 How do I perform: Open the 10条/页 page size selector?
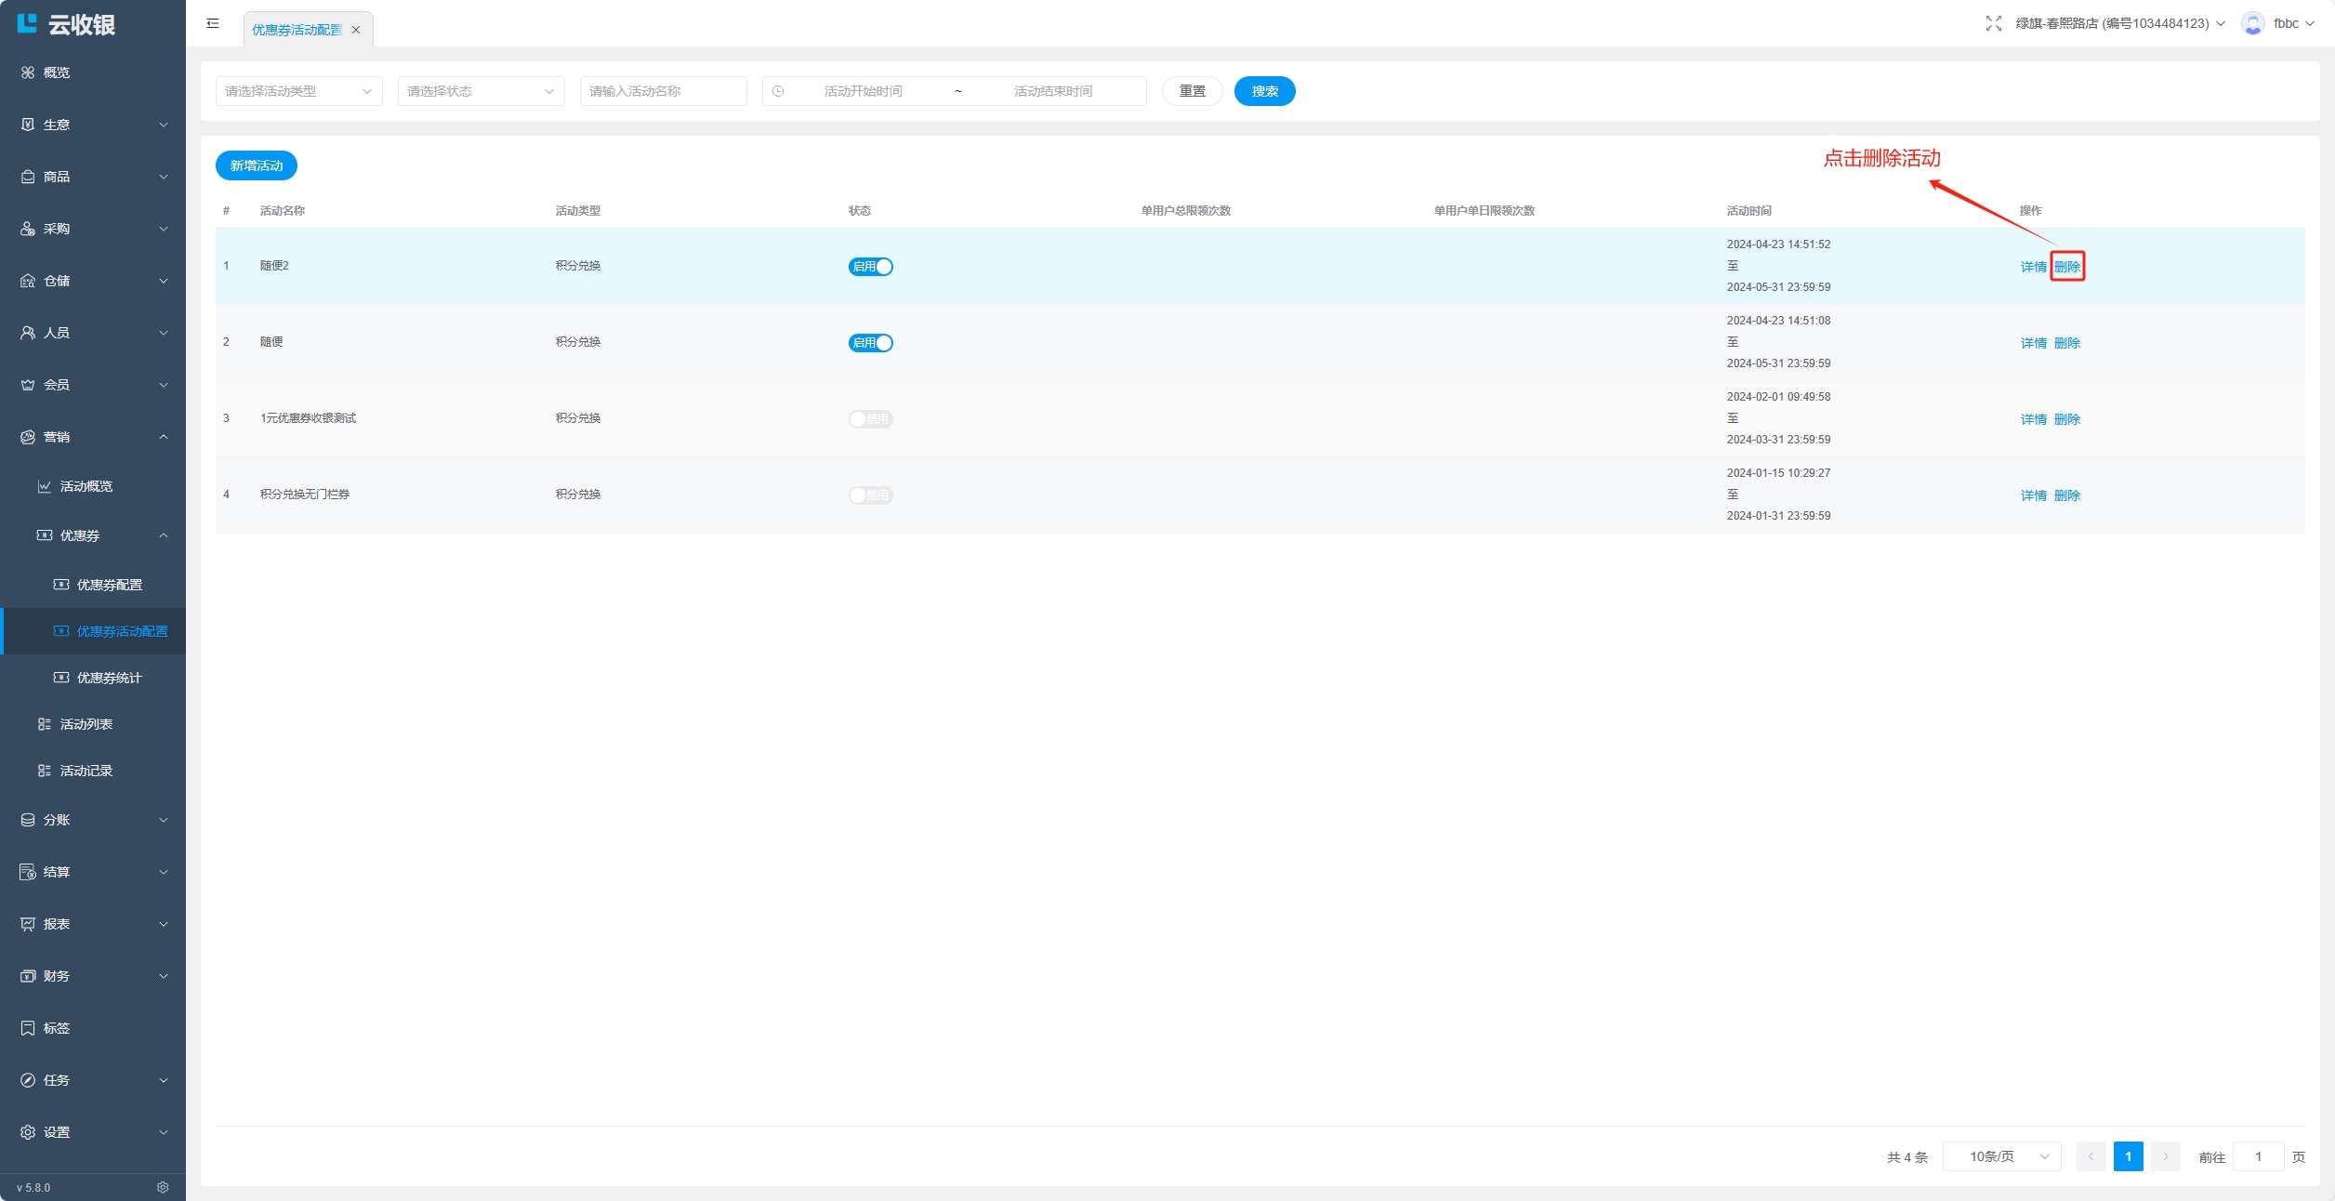(x=2001, y=1156)
